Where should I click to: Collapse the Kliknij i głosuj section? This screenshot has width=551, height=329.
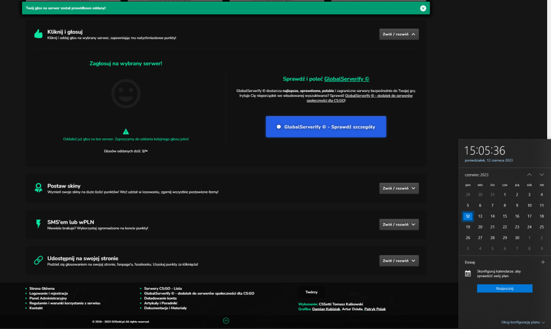399,34
